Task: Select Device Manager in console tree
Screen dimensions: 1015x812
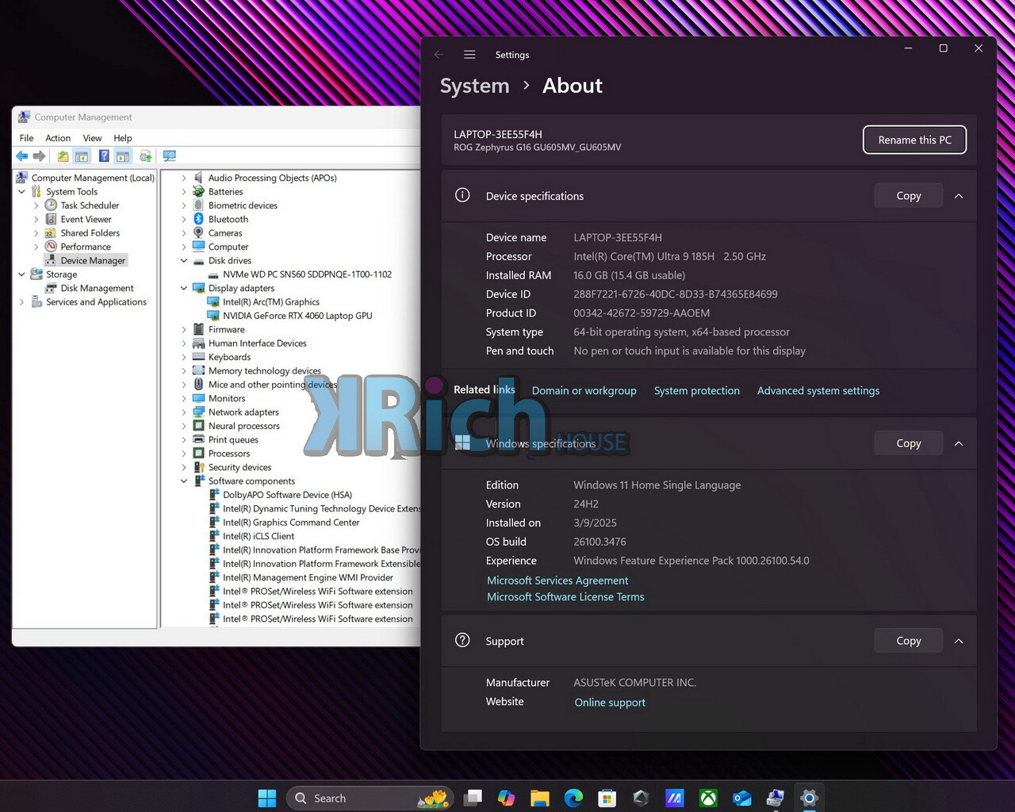Action: (x=93, y=260)
